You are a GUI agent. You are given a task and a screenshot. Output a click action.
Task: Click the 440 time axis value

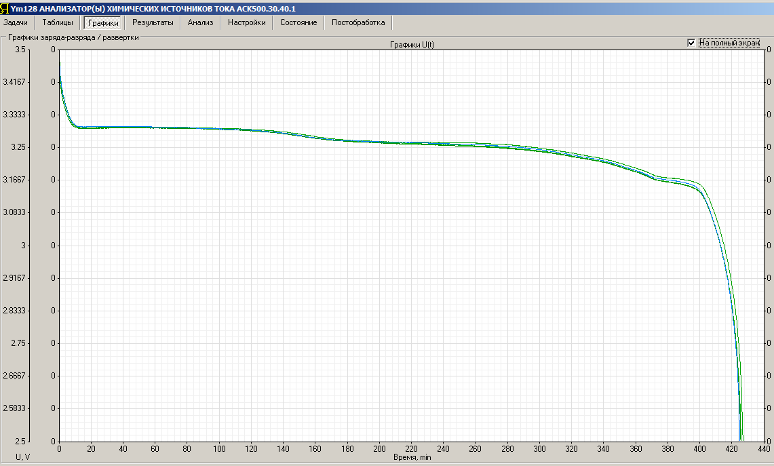763,449
